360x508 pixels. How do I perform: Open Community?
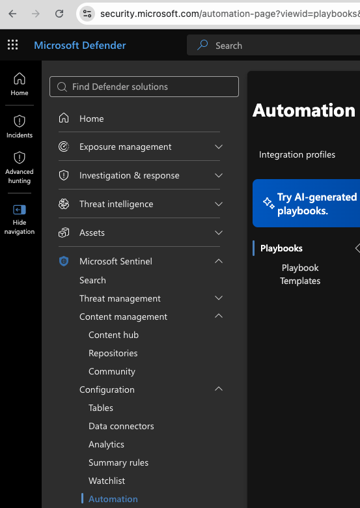[112, 371]
